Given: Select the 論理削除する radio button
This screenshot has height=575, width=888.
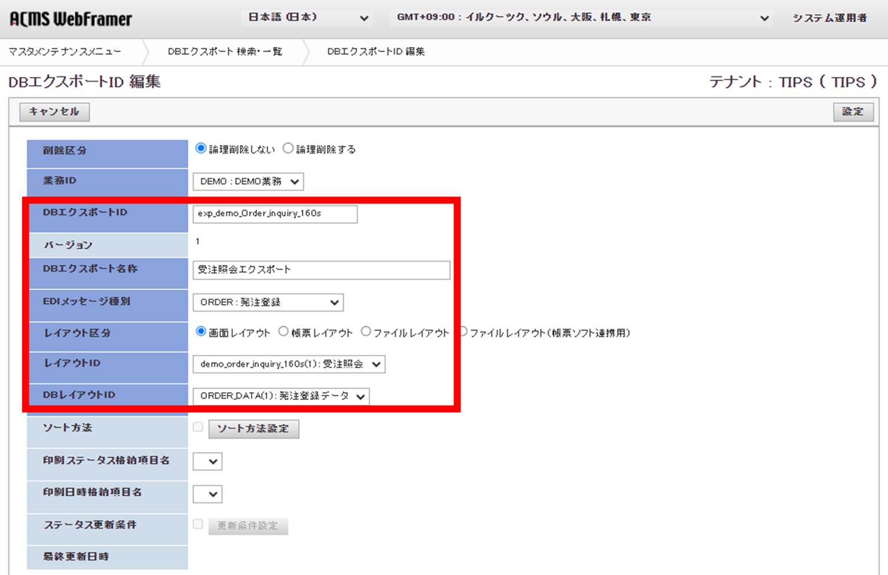Looking at the screenshot, I should coord(288,148).
